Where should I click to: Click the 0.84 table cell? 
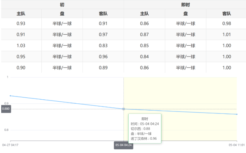(144, 57)
